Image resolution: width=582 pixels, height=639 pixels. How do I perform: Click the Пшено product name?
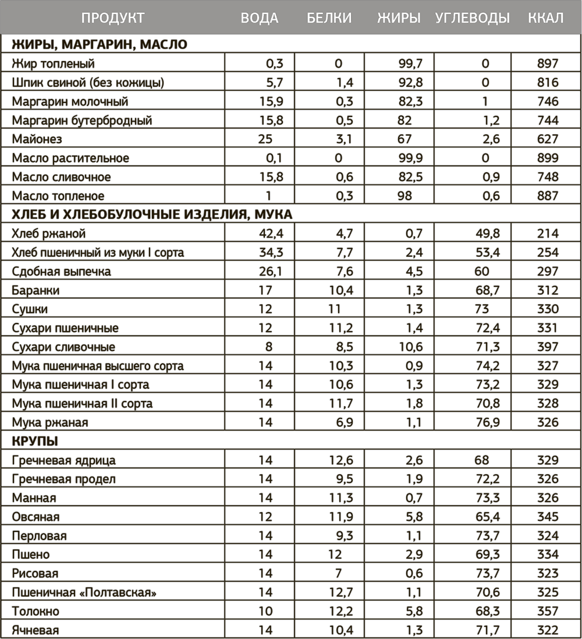click(31, 554)
